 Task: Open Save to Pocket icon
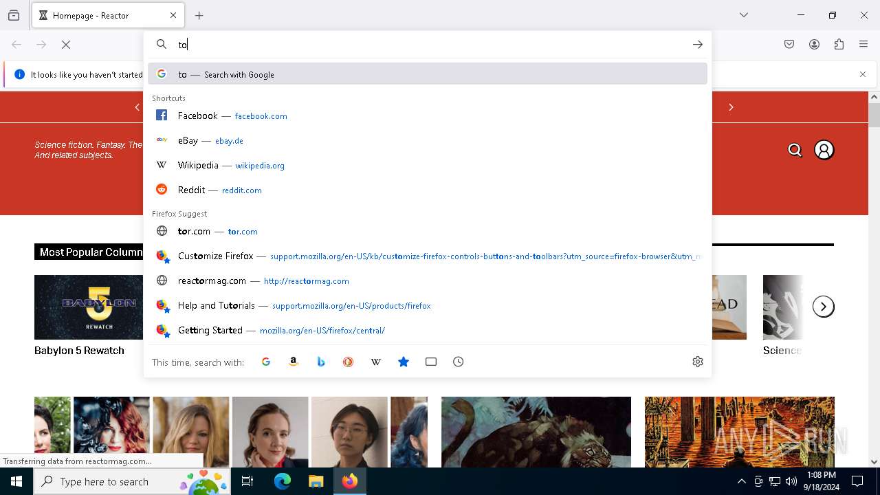coord(789,45)
